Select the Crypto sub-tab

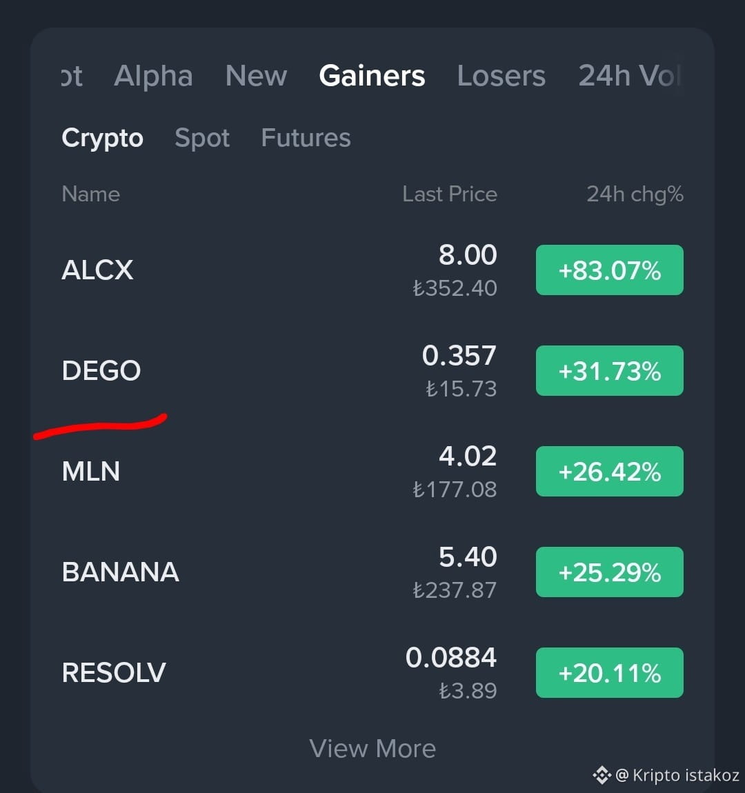[x=102, y=138]
